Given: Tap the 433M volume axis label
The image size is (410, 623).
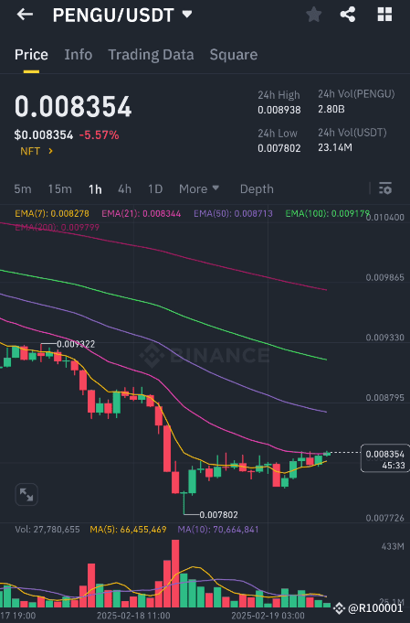Looking at the screenshot, I should [393, 547].
